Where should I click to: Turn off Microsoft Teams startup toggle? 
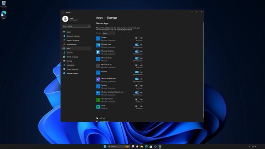[x=137, y=58]
